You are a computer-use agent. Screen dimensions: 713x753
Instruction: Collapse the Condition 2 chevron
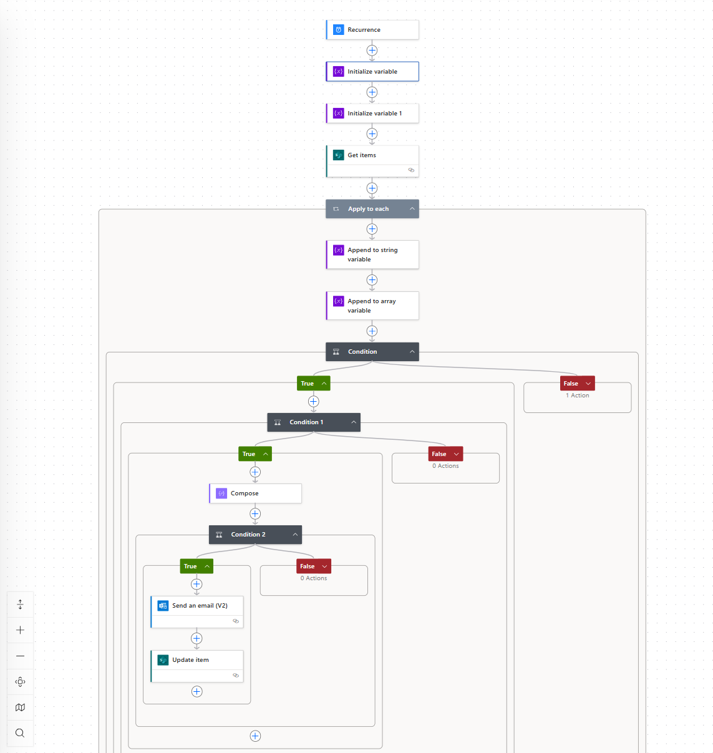(x=294, y=535)
